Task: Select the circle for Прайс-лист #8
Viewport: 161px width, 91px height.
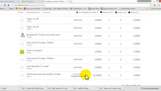Action: 22,20
